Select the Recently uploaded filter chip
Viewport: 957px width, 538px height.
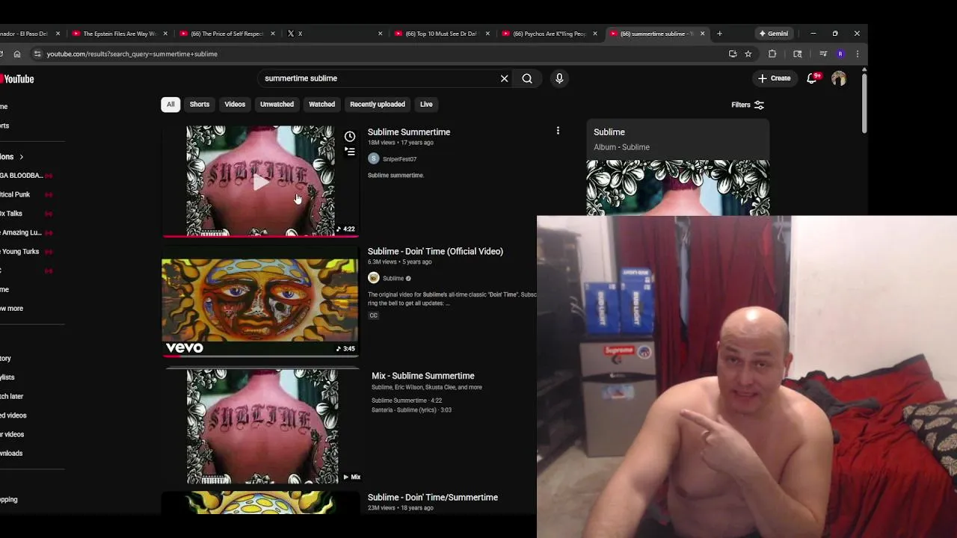pyautogui.click(x=378, y=105)
